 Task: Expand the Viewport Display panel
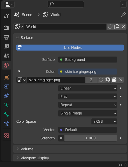pyautogui.click(x=18, y=158)
